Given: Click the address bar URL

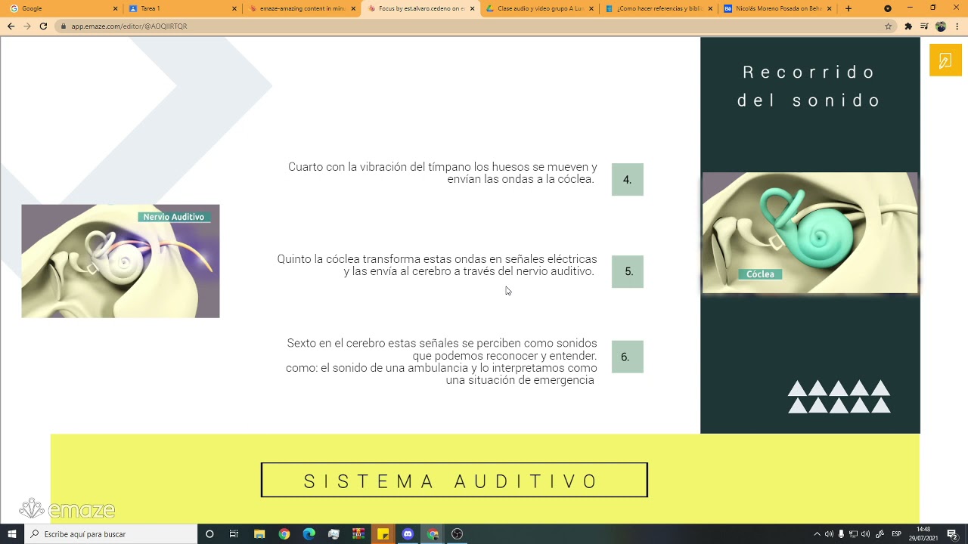Looking at the screenshot, I should pyautogui.click(x=129, y=26).
